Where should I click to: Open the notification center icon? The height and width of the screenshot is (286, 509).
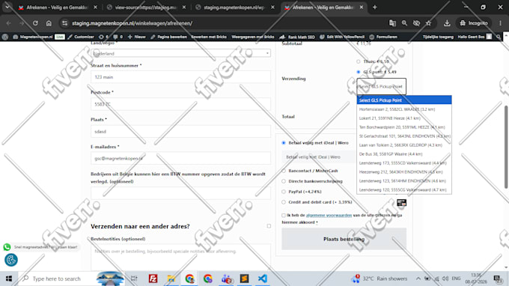click(497, 279)
